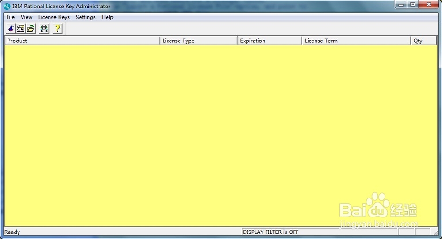Image resolution: width=442 pixels, height=239 pixels.
Task: Click the import license folder icon
Action: coord(31,29)
